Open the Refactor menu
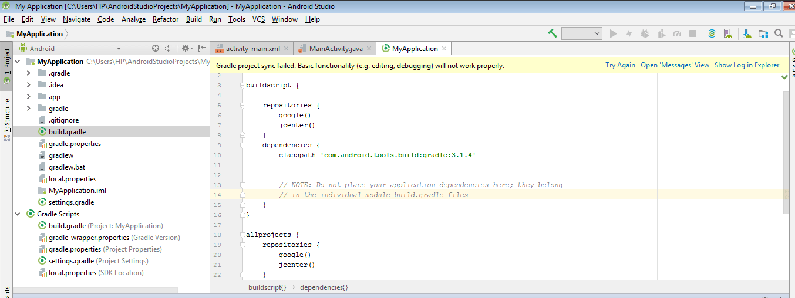This screenshot has height=298, width=795. (166, 19)
